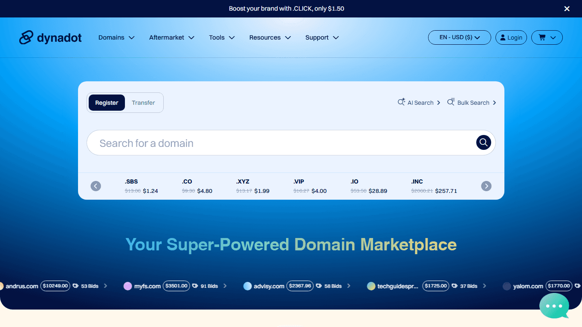Click the $2367.96 price badge

point(300,286)
